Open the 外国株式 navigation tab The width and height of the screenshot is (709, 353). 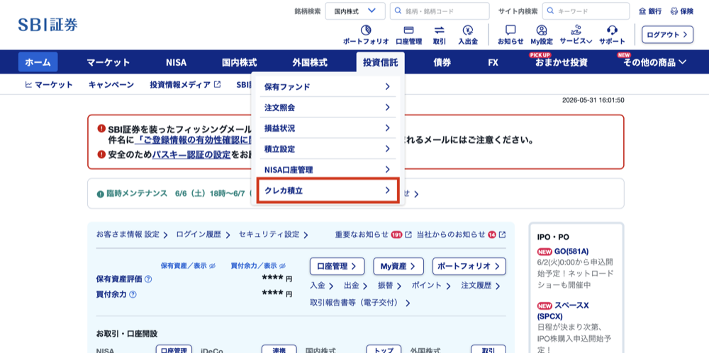310,62
